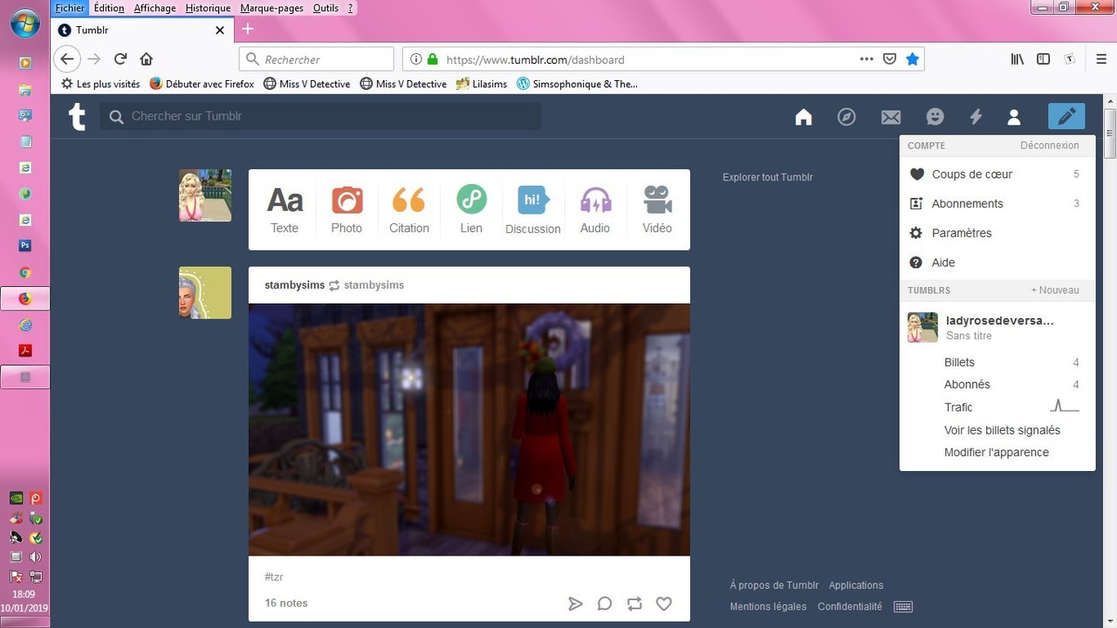The image size is (1117, 628).
Task: Click Modifier l'apparence link
Action: click(996, 453)
